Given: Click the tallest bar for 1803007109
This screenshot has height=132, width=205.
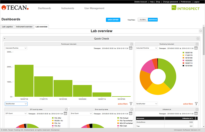Looking at the screenshot, I should pyautogui.click(x=24, y=81).
